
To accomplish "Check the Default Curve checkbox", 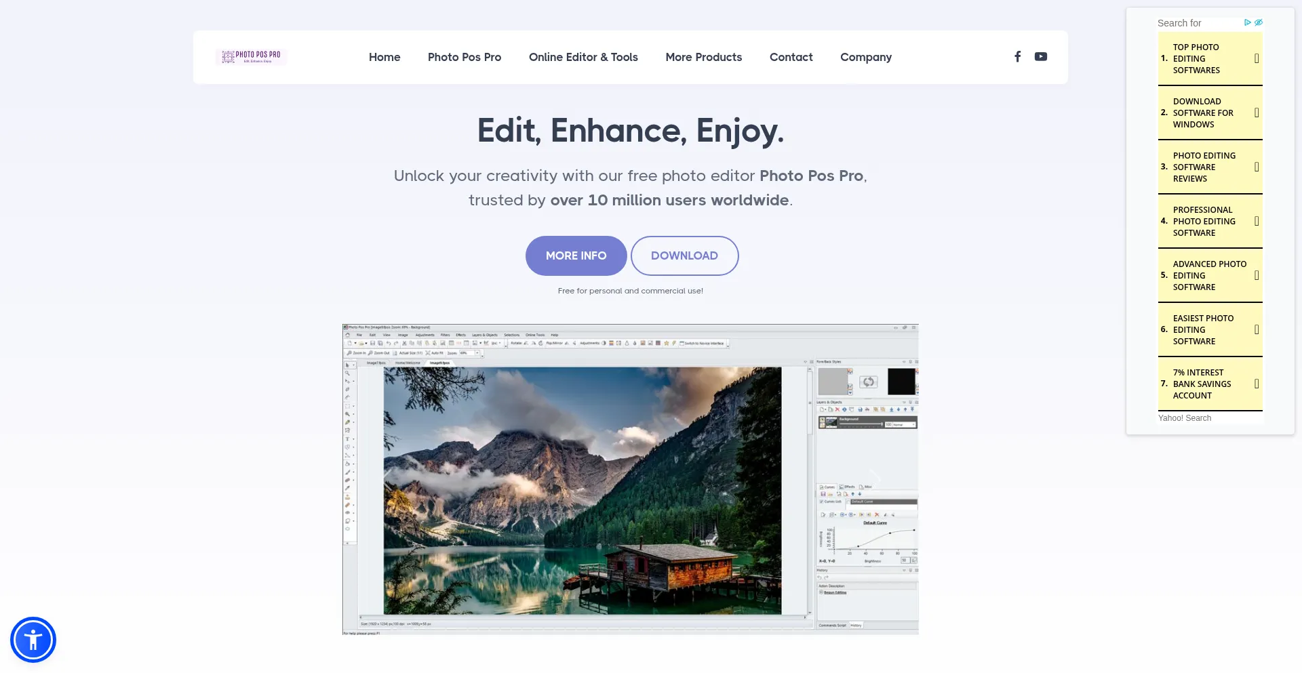I will [x=849, y=502].
